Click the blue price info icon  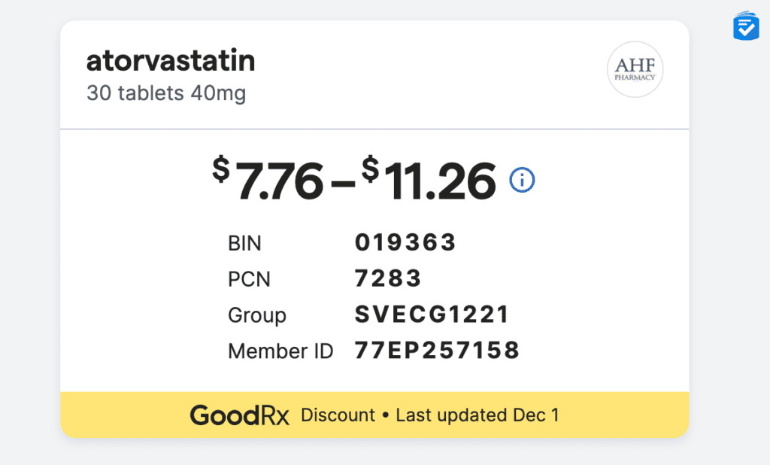(x=522, y=180)
